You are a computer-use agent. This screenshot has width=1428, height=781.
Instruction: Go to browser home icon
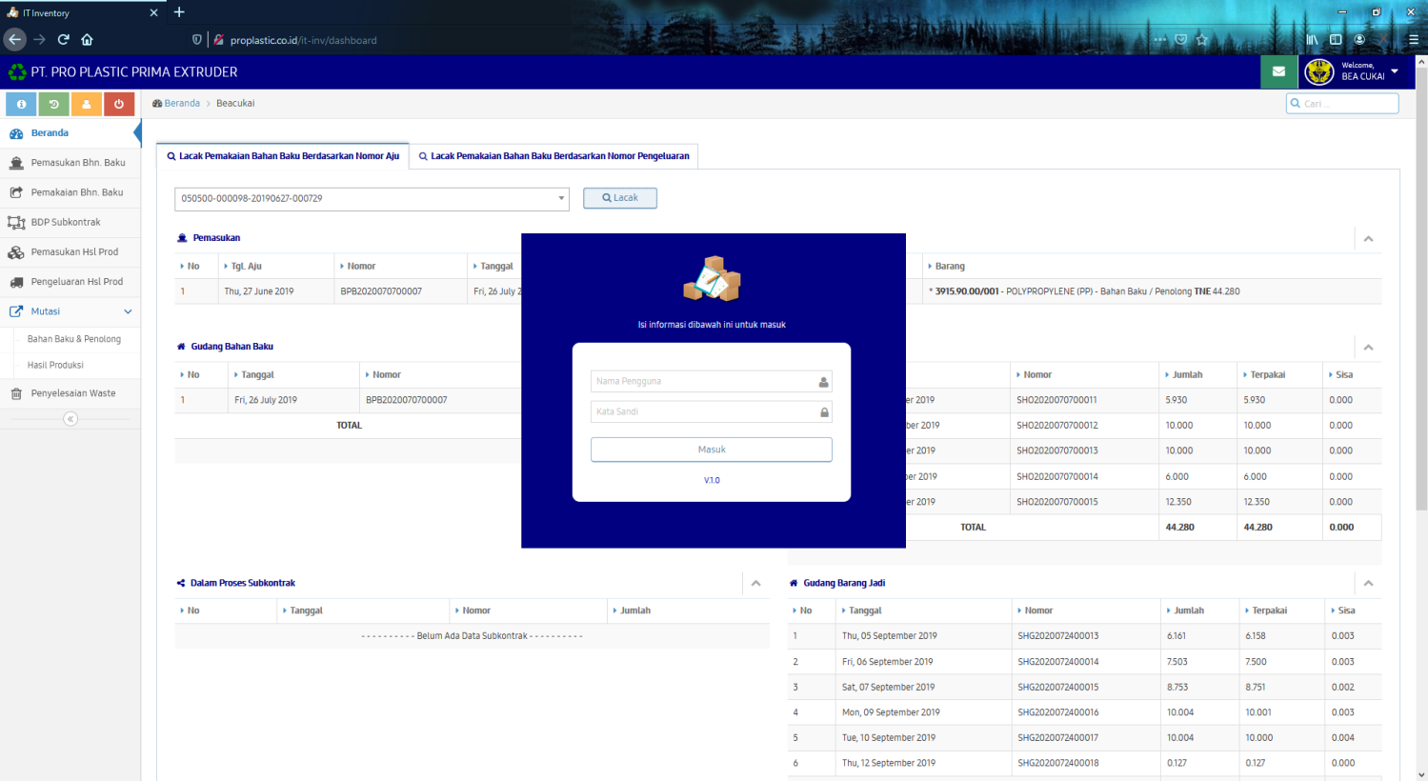pyautogui.click(x=88, y=40)
